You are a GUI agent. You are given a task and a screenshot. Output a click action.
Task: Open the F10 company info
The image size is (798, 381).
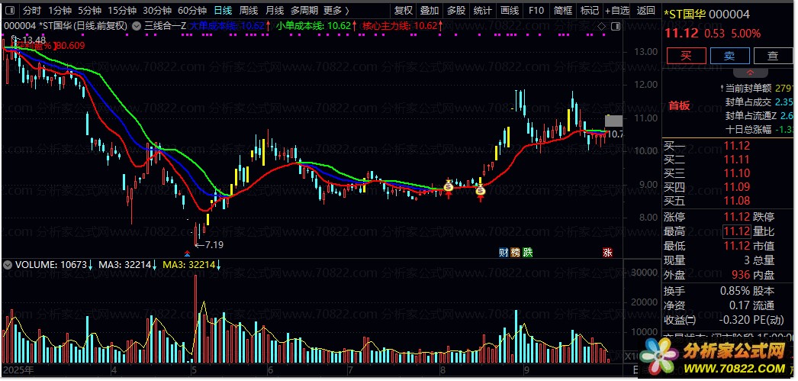click(536, 10)
